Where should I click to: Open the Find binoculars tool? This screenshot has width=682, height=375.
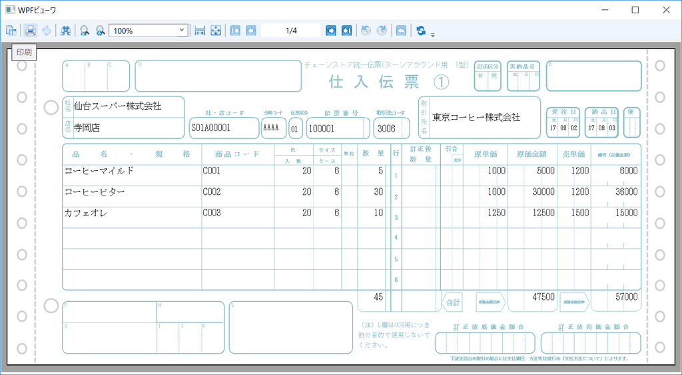[66, 31]
